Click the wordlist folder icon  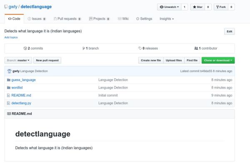(9, 88)
